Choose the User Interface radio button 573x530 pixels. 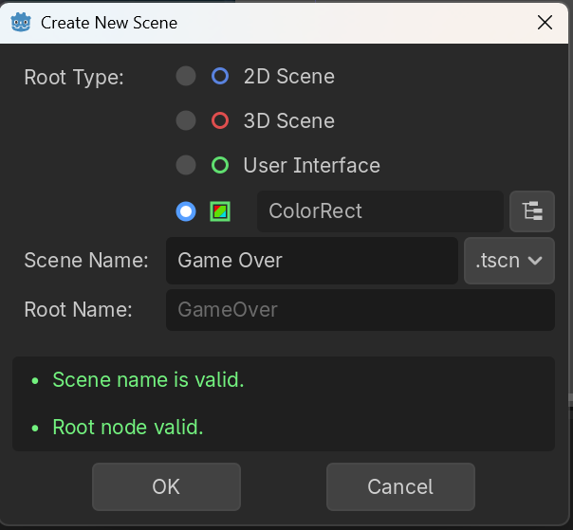pyautogui.click(x=186, y=165)
